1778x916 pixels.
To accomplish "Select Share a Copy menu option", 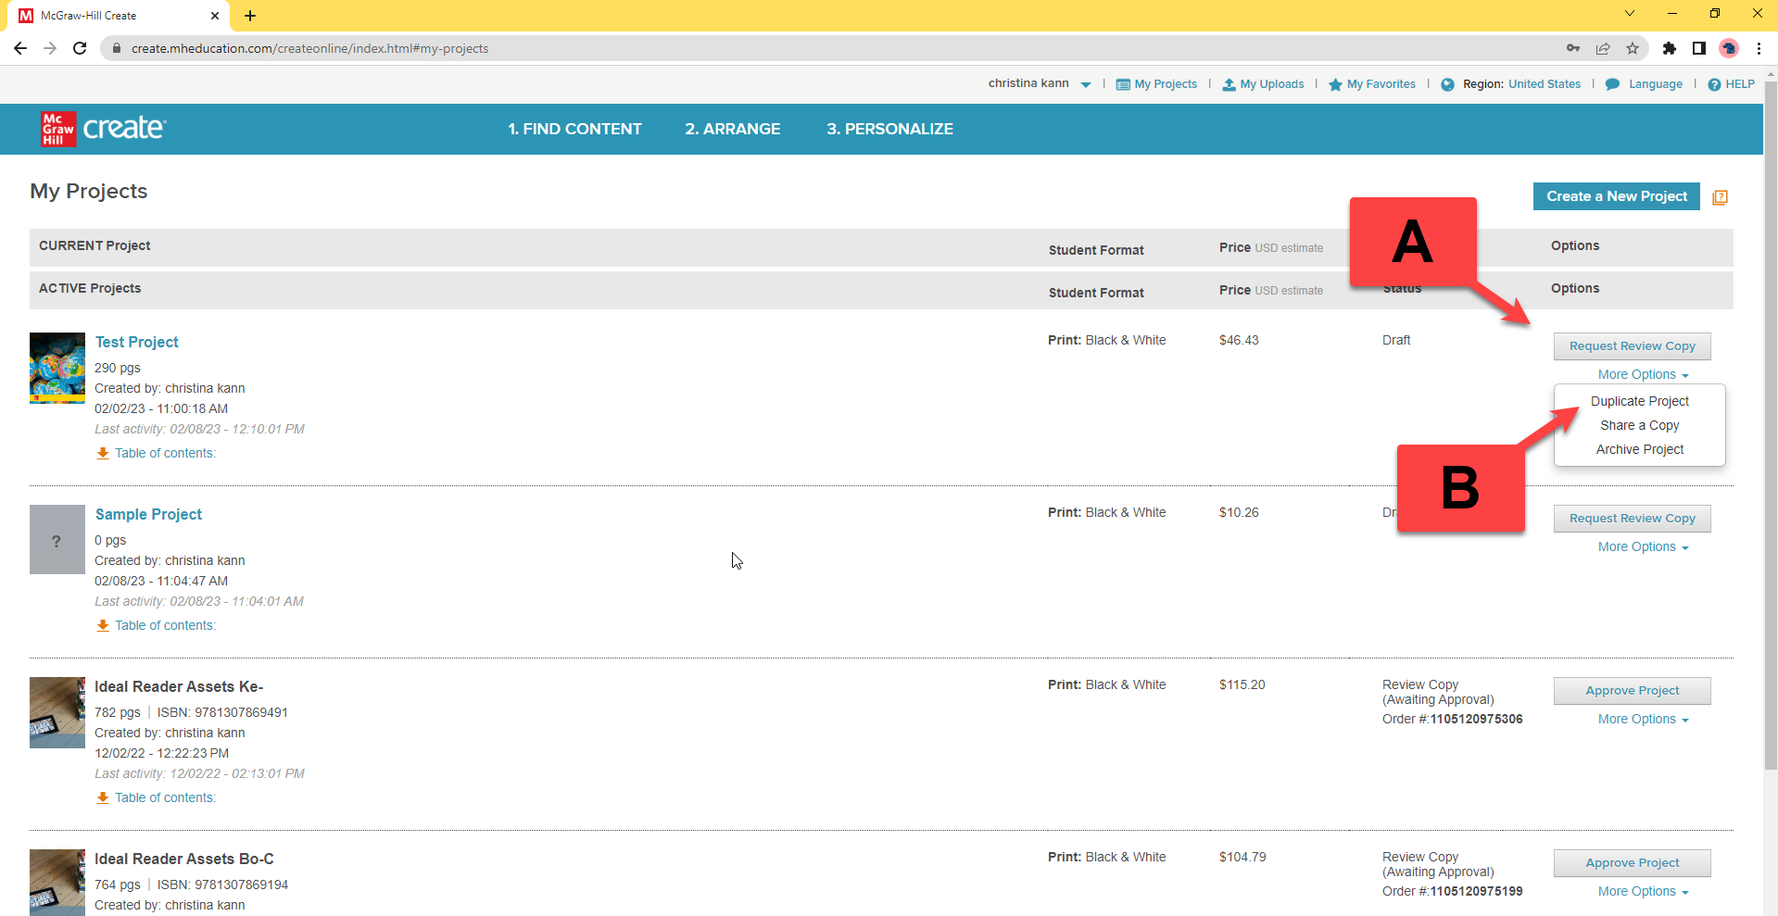I will 1639,425.
